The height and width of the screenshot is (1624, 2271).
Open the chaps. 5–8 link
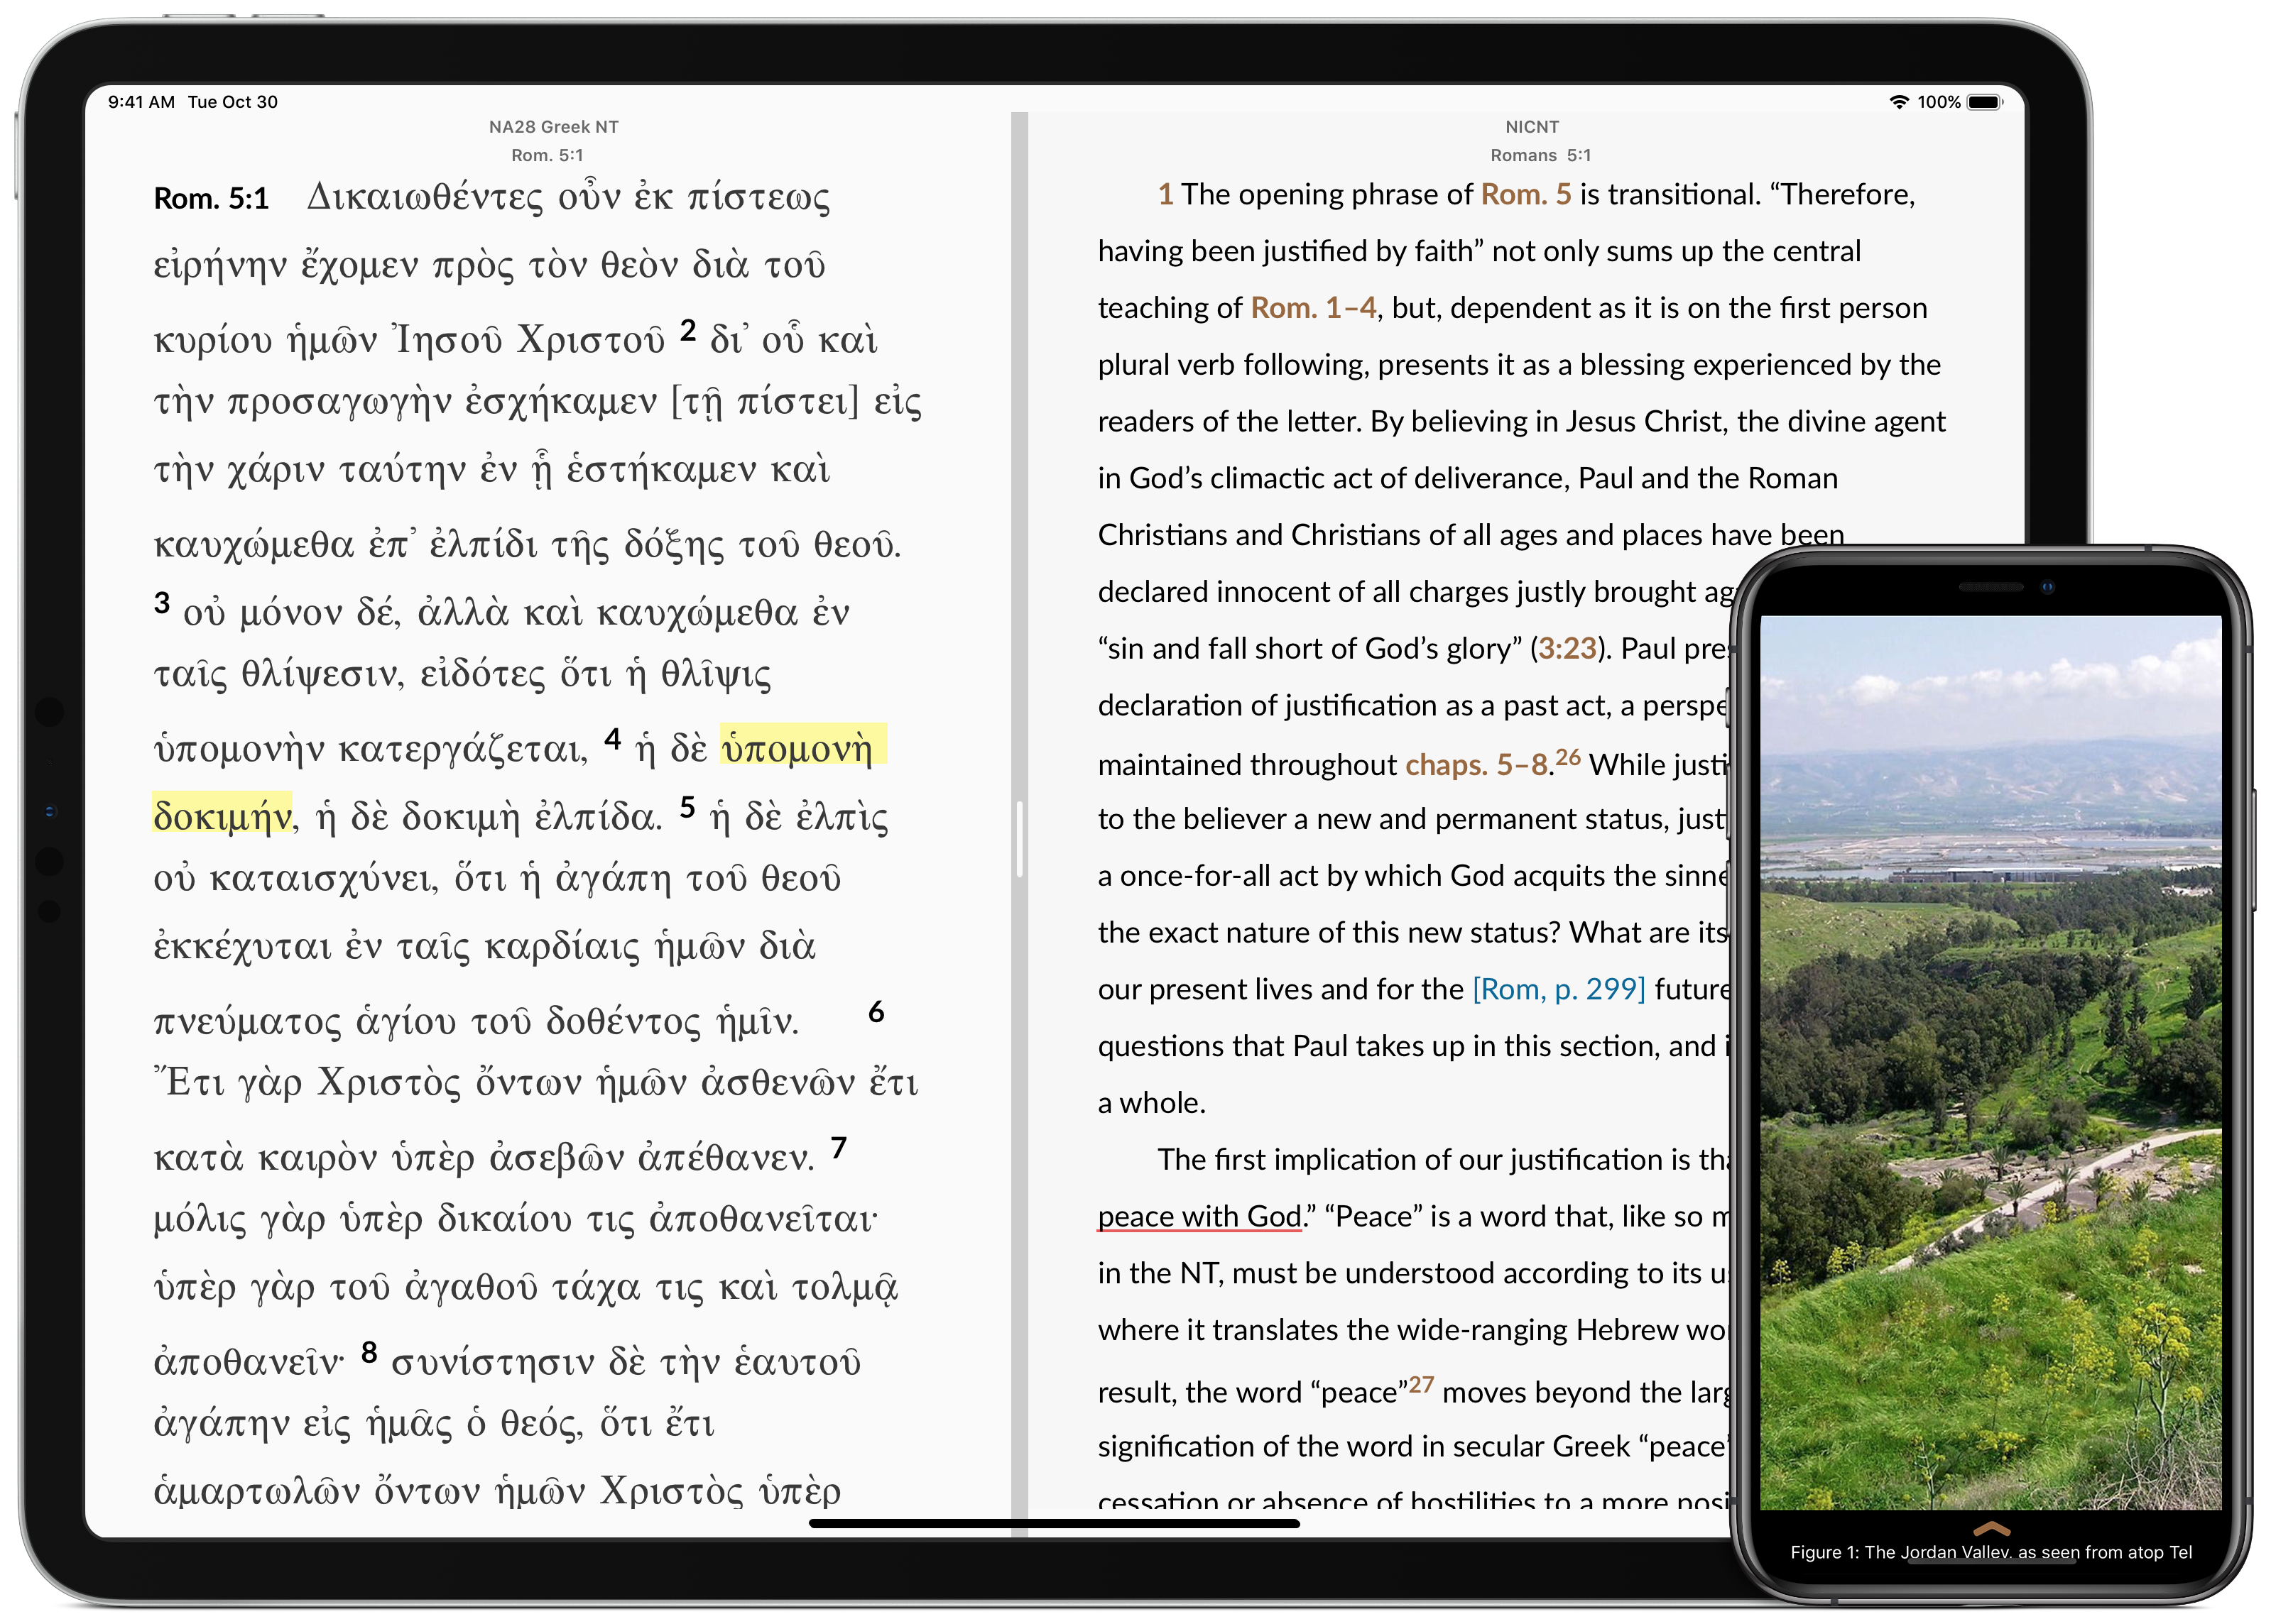pos(1476,765)
